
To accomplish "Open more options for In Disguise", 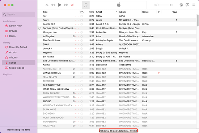I will coord(77,37).
